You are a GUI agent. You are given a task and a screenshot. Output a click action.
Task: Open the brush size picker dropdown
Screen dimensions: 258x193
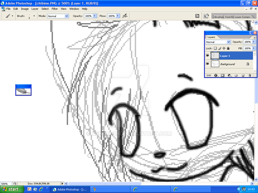click(x=34, y=16)
